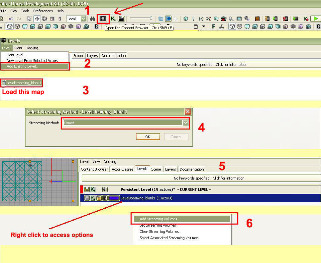Viewport: 321px width, 263px height.
Task: Click Cancel in Select Streaming Method dialog
Action: pyautogui.click(x=176, y=137)
